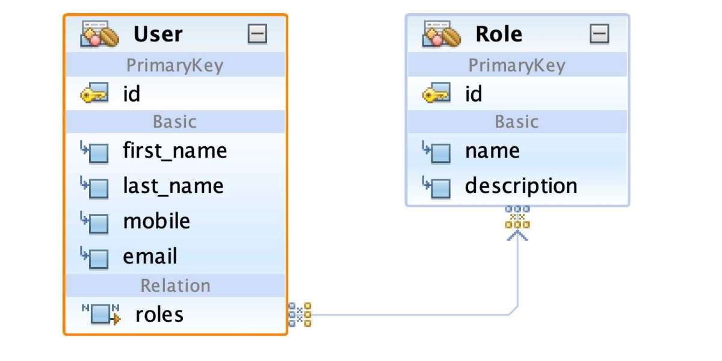The image size is (722, 361).
Task: Click the name attribute icon in Role
Action: pos(436,152)
